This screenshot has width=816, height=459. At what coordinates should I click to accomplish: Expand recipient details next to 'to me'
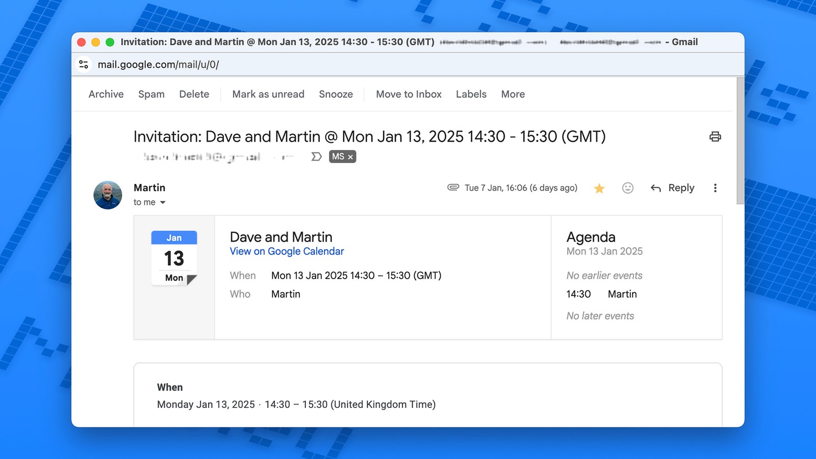coord(163,202)
